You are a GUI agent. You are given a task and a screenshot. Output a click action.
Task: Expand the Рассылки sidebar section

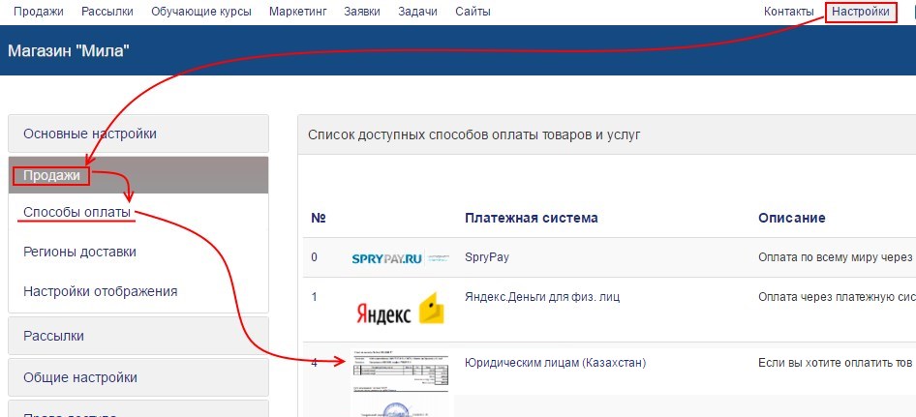(137, 336)
